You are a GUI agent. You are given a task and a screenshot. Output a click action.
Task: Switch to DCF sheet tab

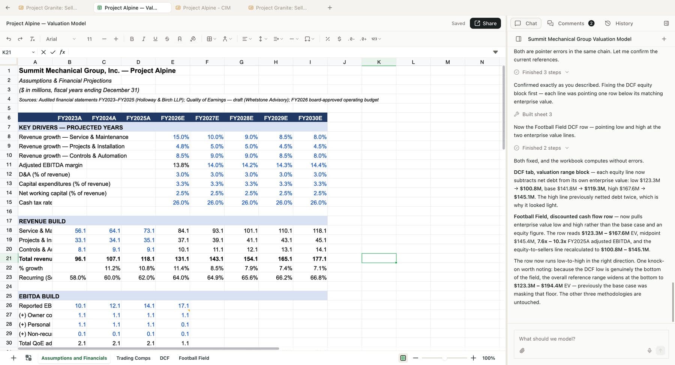pos(165,358)
